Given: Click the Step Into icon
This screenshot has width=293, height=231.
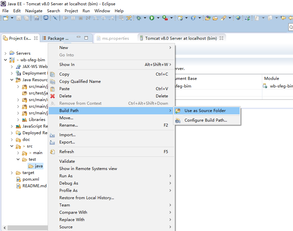Looking at the screenshot, I should [x=96, y=18].
